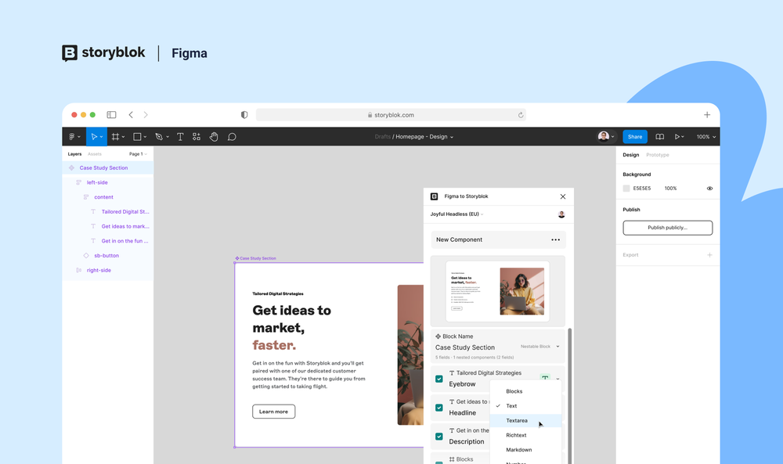This screenshot has height=464, width=783.
Task: Open the Nestable Block type dropdown
Action: (x=539, y=347)
